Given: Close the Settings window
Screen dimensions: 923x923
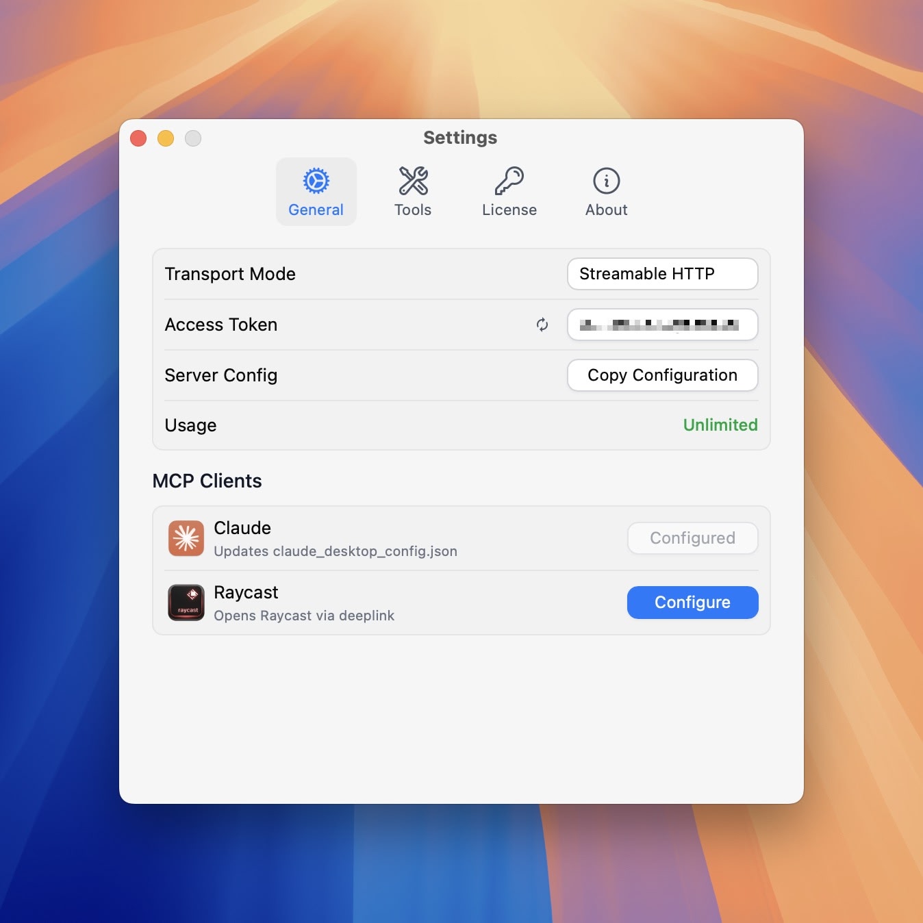Looking at the screenshot, I should pos(138,138).
